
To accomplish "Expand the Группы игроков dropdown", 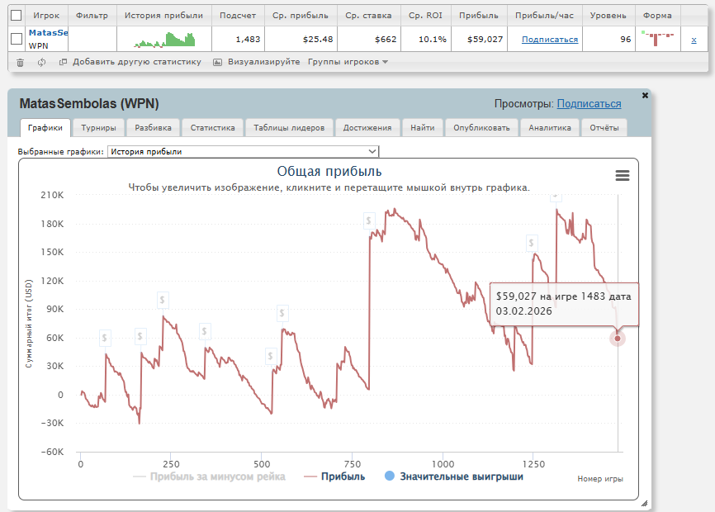I will [x=348, y=62].
